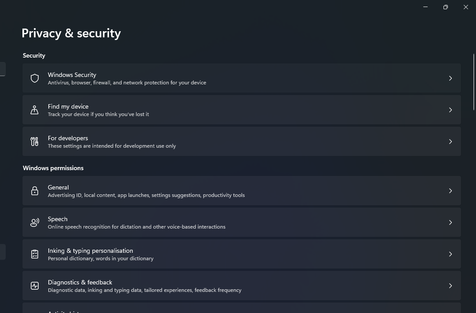476x313 pixels.
Task: Click the Diagnostics & feedback pulse icon
Action: 35,286
